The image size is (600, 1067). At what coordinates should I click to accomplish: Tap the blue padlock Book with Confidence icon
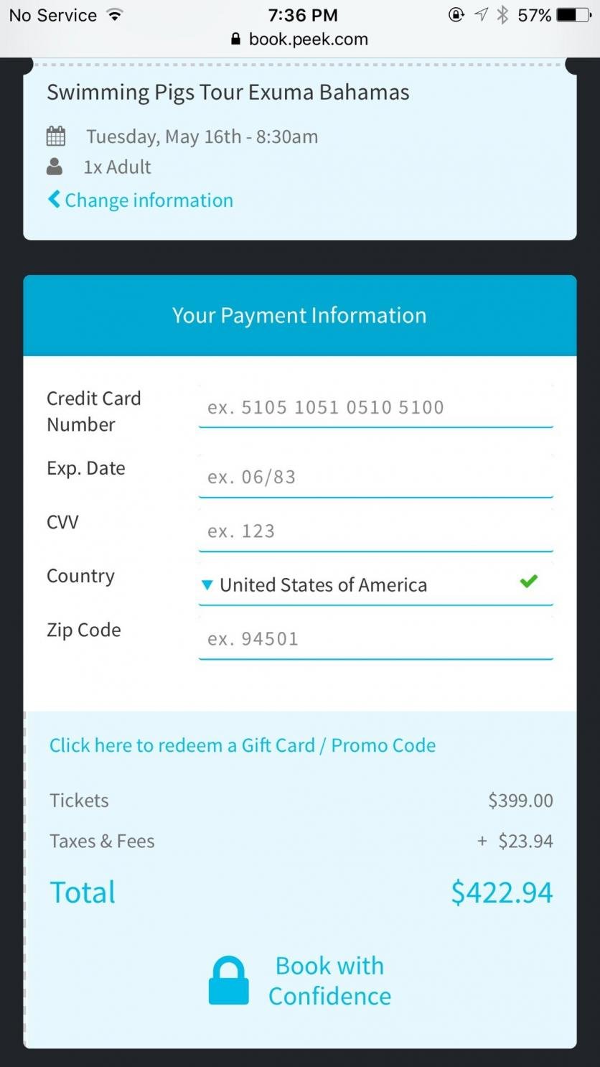point(228,980)
